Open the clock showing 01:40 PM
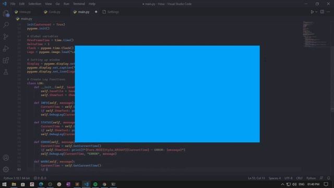Screen dimensions: 334x188 pos(313,184)
